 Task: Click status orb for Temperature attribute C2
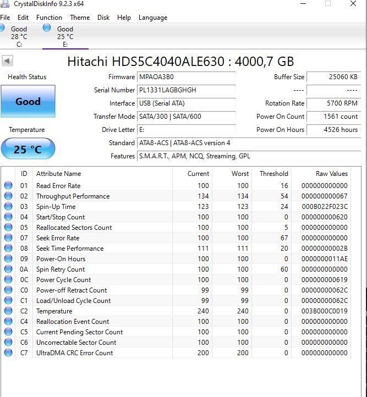[x=8, y=311]
